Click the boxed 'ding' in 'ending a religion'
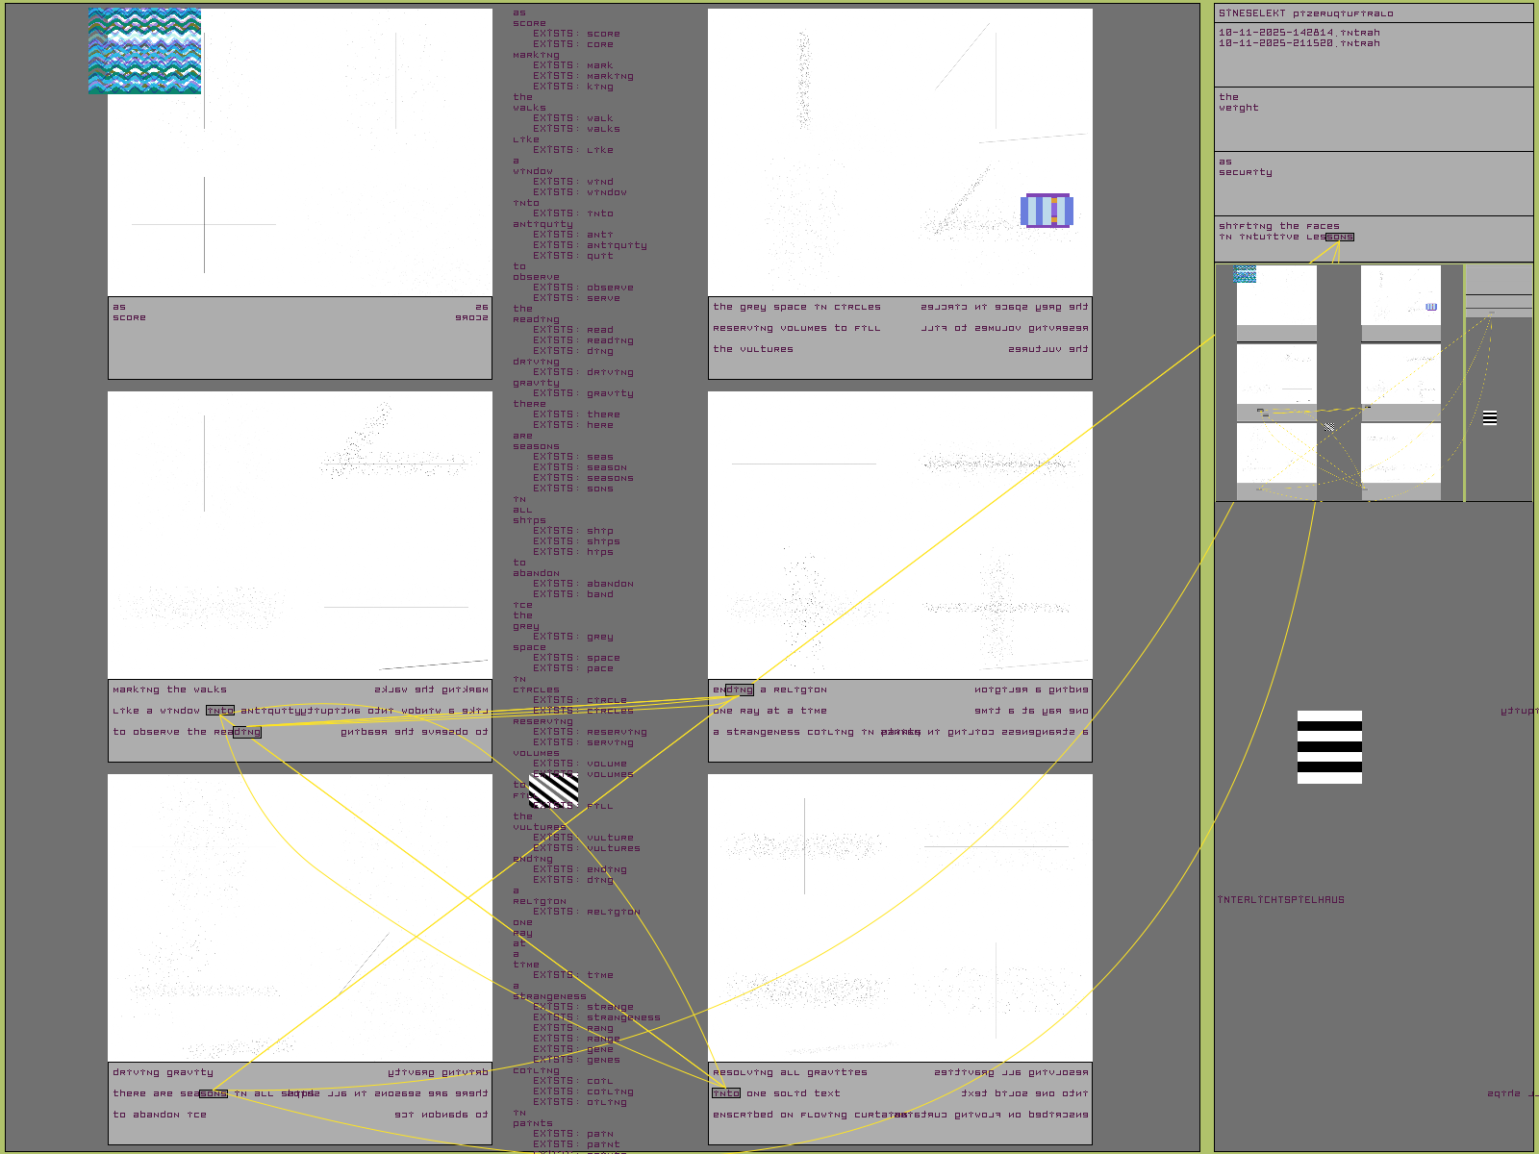Viewport: 1539px width, 1154px height. pyautogui.click(x=740, y=690)
